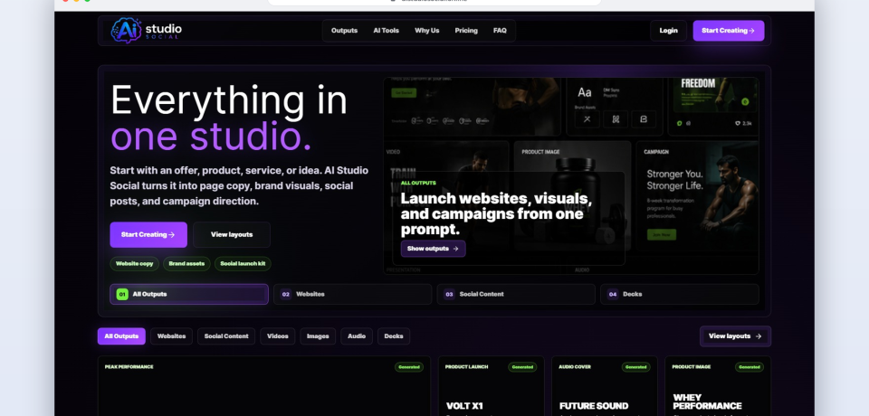Open the Volt X1 product launch card
Viewport: 869px width, 416px height.
[x=491, y=386]
